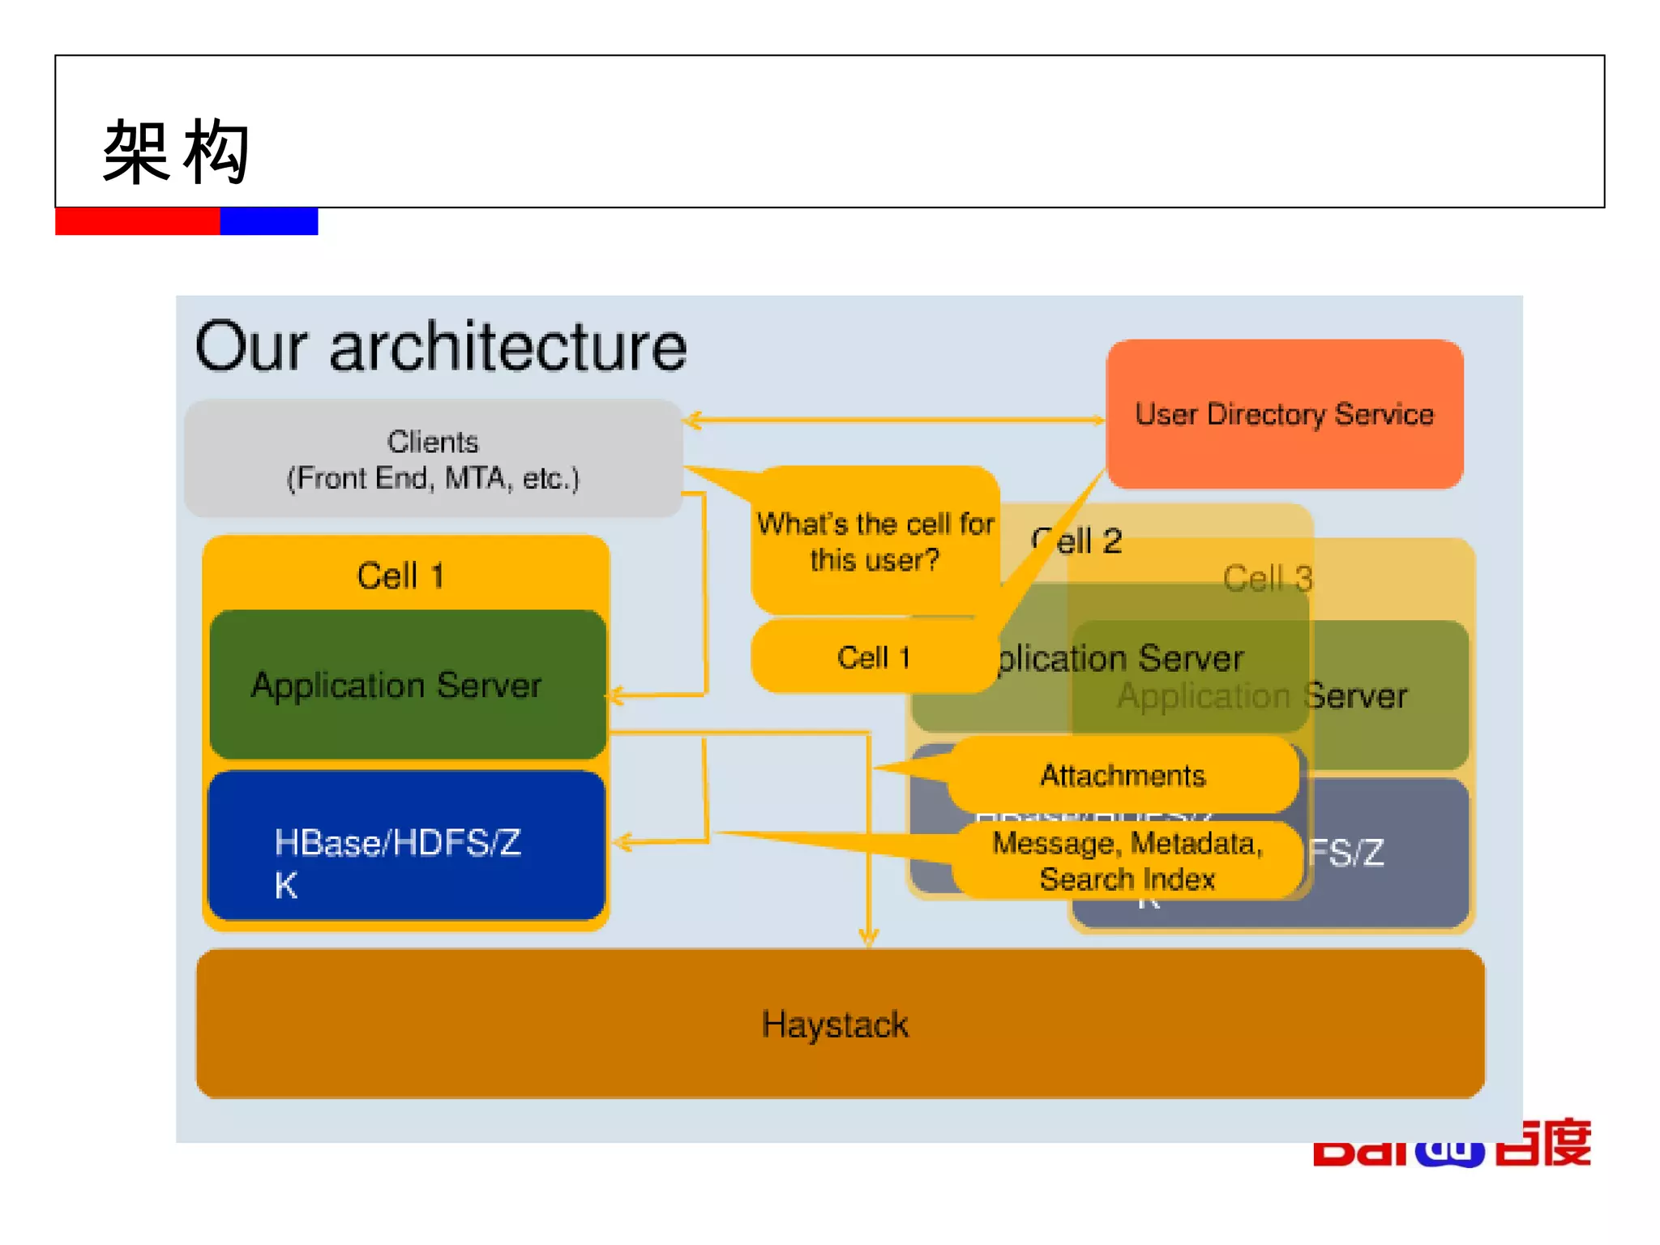Select the Cell 2 label
The image size is (1660, 1245).
pos(1078,541)
